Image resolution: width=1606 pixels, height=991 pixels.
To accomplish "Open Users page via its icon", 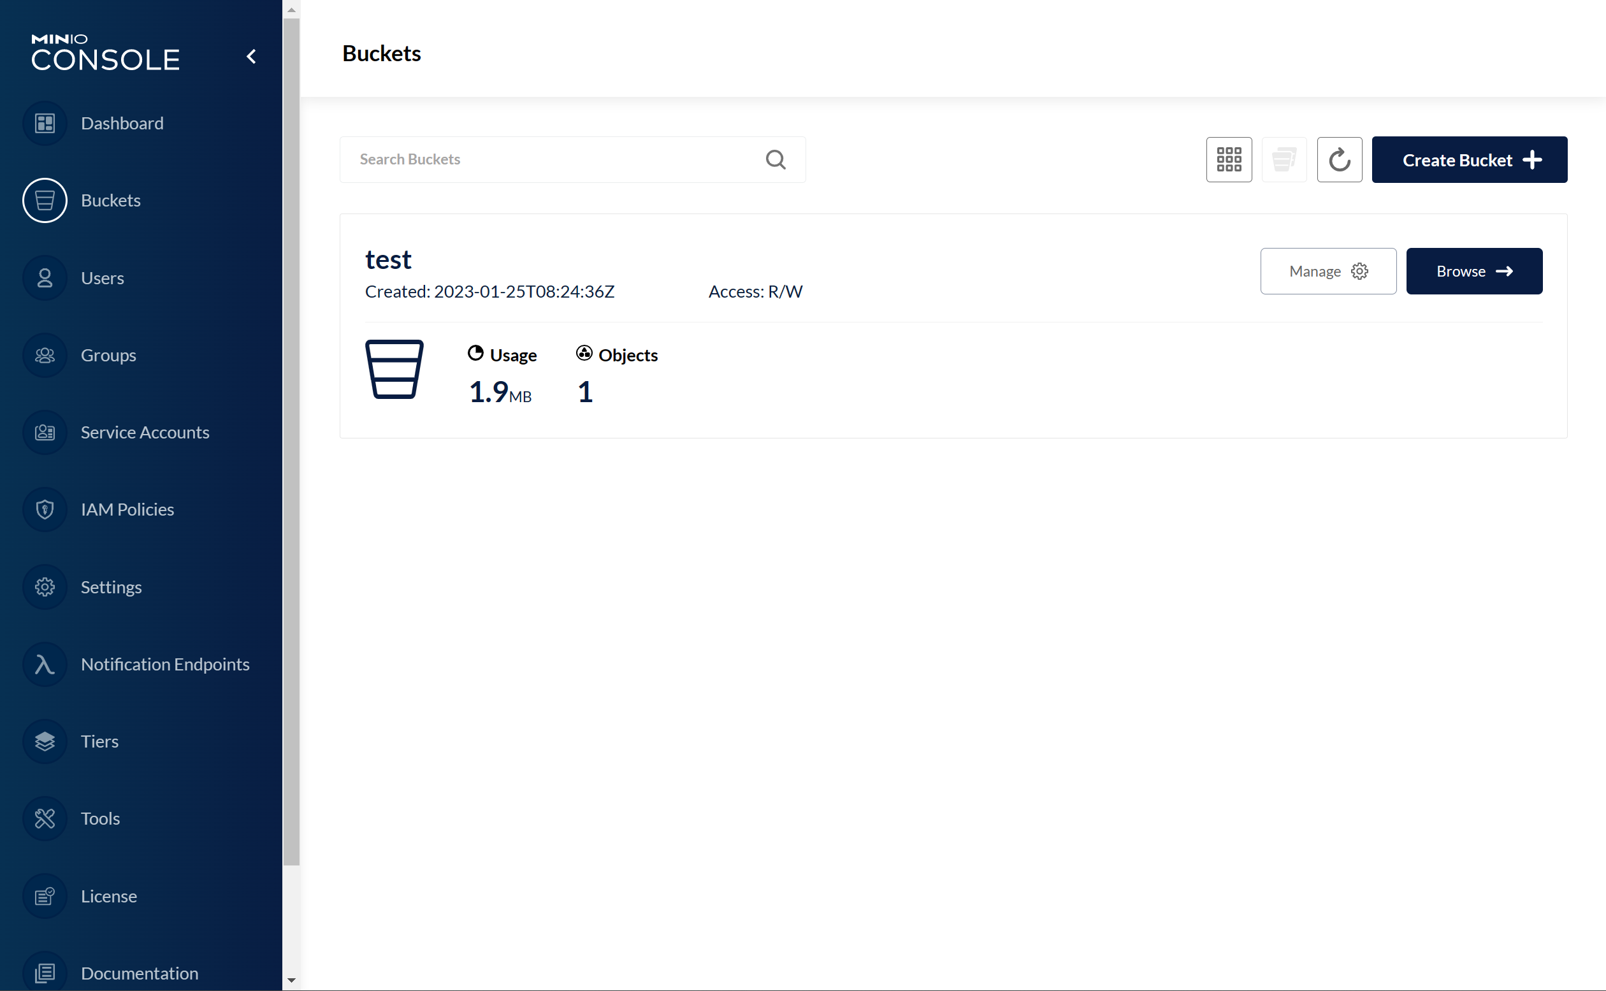I will point(45,278).
